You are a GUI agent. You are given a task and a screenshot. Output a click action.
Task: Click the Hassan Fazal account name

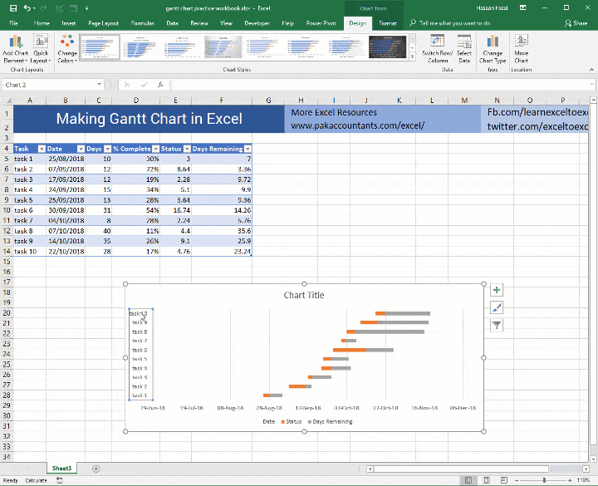point(492,8)
